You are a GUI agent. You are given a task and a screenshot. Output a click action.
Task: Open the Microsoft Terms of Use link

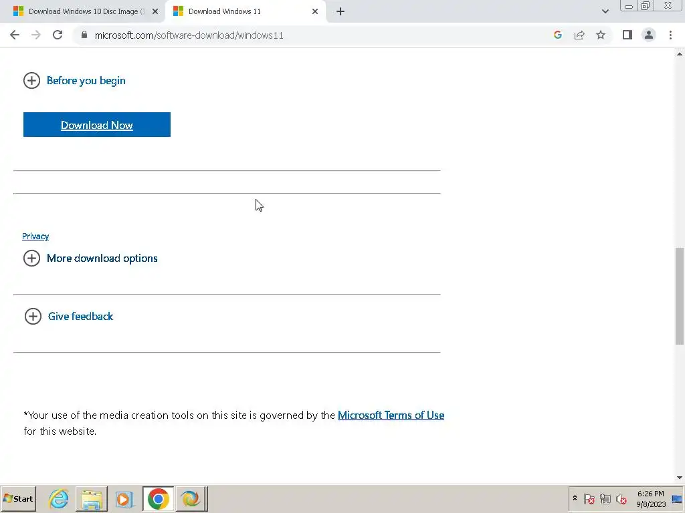[391, 415]
